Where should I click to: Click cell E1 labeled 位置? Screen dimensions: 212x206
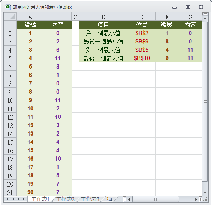pyautogui.click(x=142, y=25)
